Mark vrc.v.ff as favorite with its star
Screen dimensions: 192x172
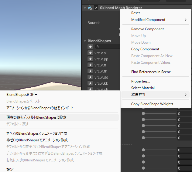(90, 65)
